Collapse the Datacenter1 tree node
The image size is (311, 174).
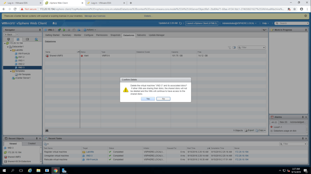point(8,47)
